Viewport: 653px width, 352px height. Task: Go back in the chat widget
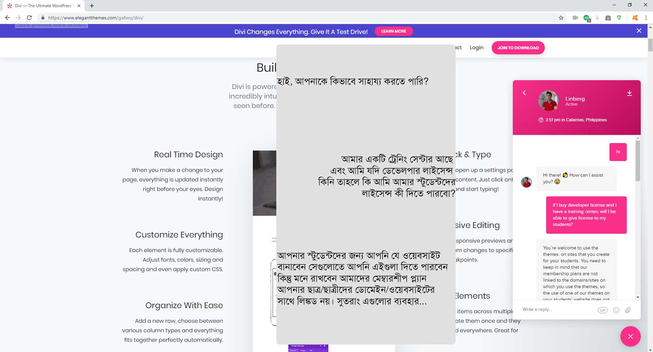pos(524,93)
